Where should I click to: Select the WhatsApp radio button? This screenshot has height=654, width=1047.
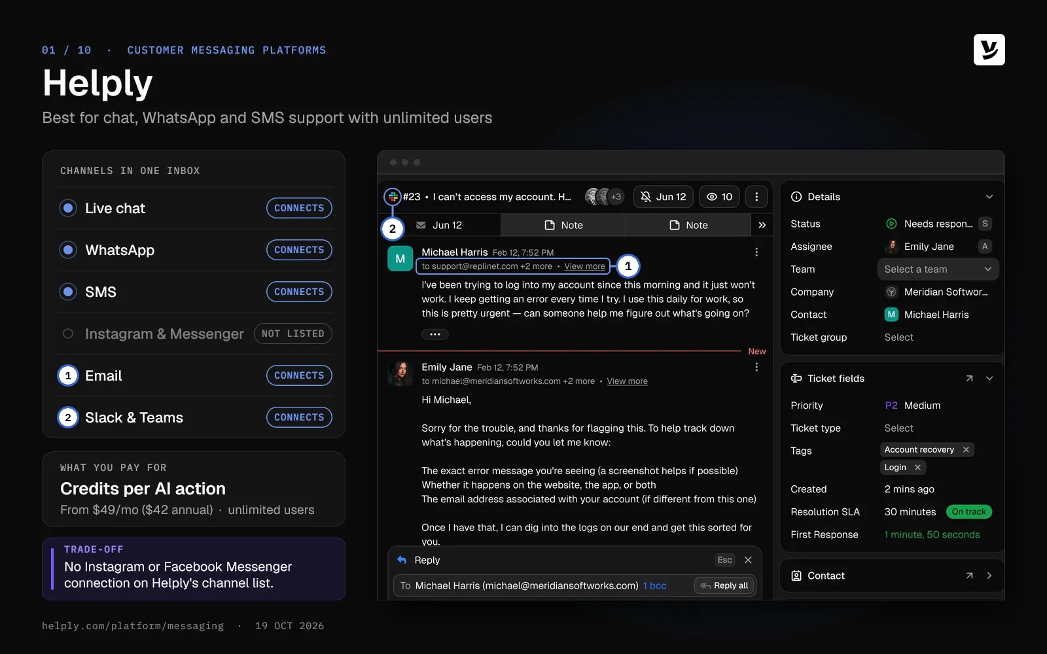pos(68,250)
